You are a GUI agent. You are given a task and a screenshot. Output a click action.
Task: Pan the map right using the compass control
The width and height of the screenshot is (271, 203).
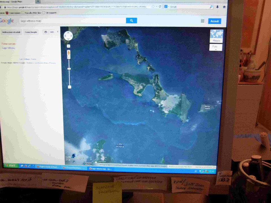pyautogui.click(x=71, y=36)
